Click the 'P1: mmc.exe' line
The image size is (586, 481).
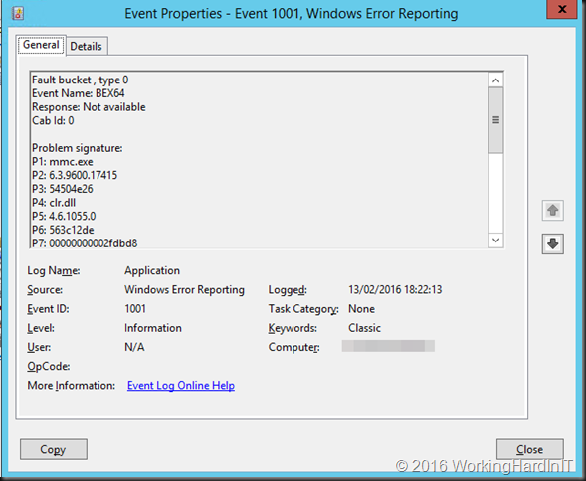(63, 162)
